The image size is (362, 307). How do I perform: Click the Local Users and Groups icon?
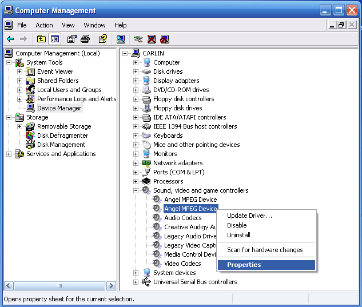click(x=30, y=90)
